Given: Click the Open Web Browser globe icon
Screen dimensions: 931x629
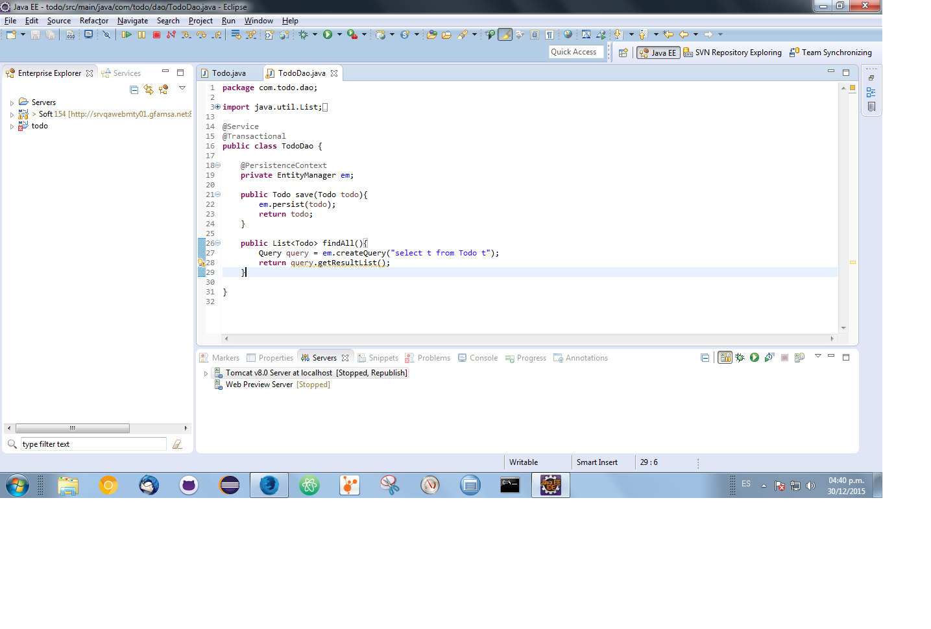Looking at the screenshot, I should (568, 34).
